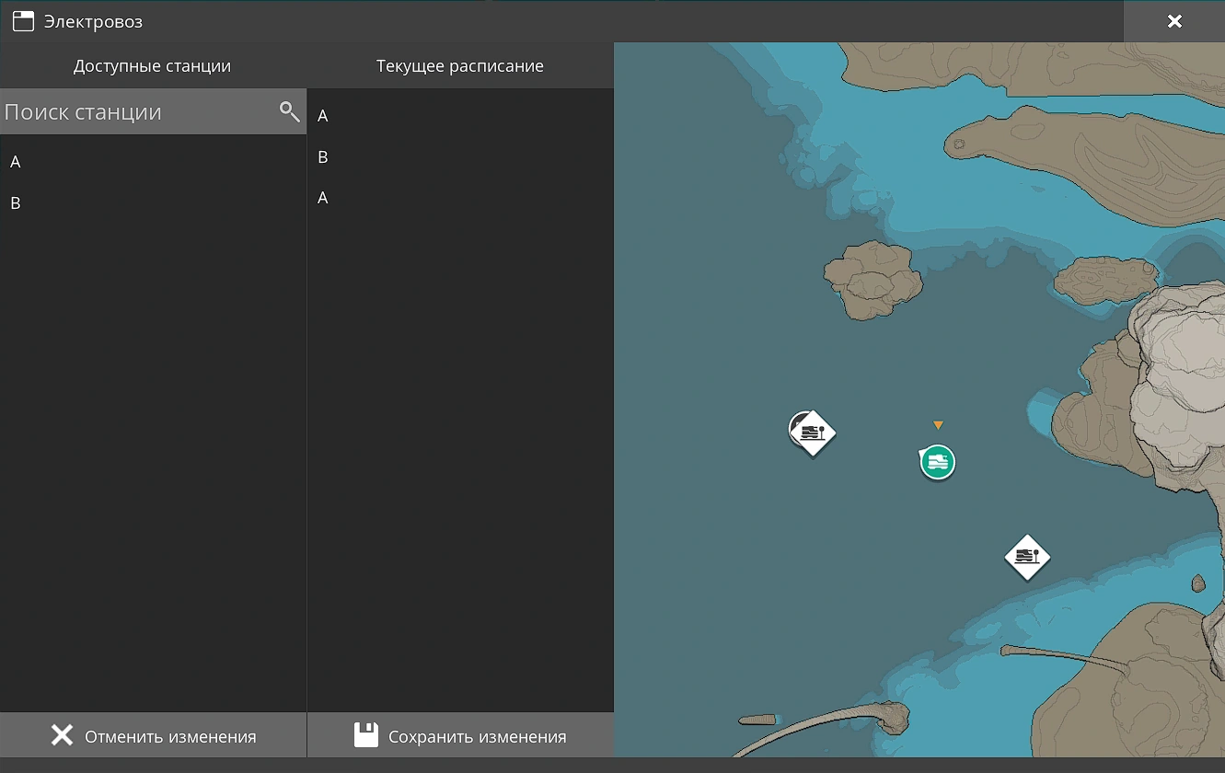Focus the Поиск станции search field
Image resolution: width=1225 pixels, height=773 pixels.
(138, 112)
